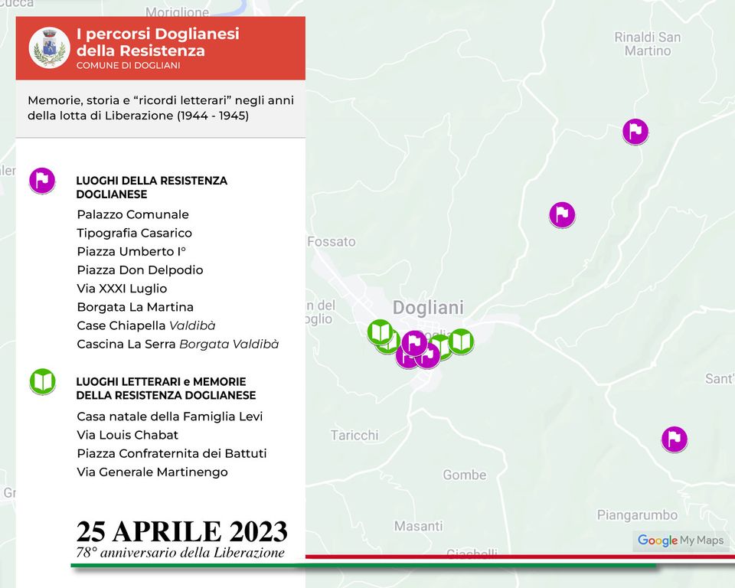Click the Luoghi della Resistenza Doglianese heading

tap(151, 188)
